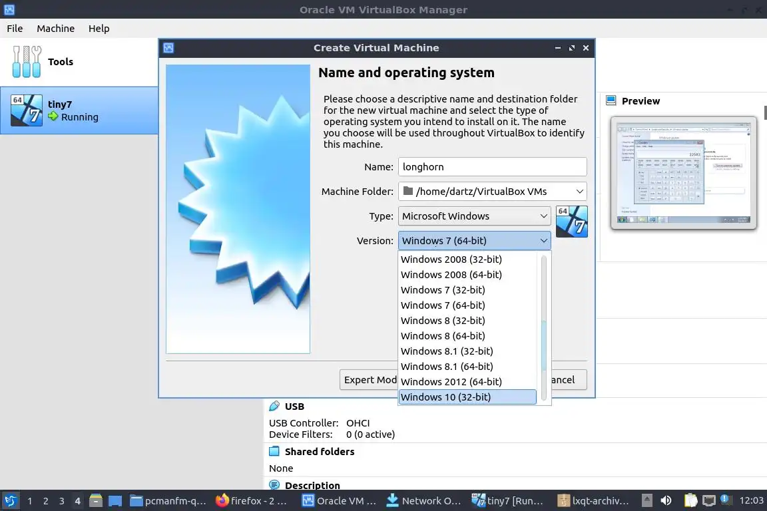Click the removable media eject tray icon

click(646, 501)
